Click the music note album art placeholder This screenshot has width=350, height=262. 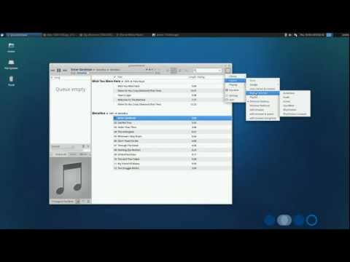tap(70, 178)
